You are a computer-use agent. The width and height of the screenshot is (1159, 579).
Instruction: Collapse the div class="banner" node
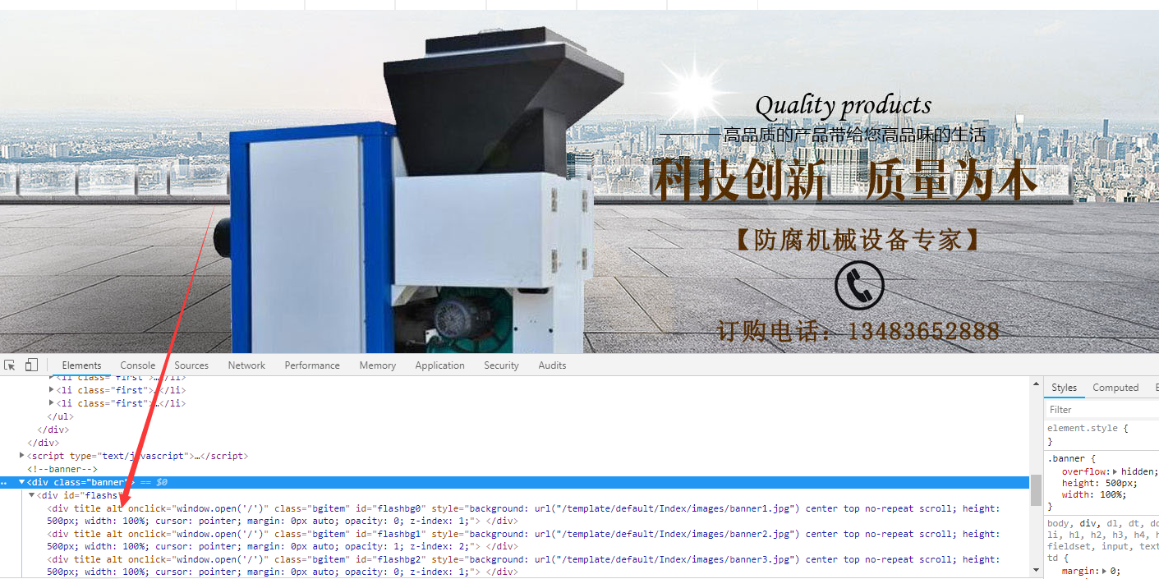22,482
